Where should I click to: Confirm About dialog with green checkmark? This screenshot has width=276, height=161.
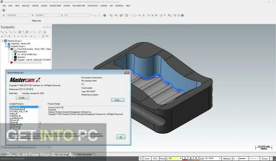pyautogui.click(x=121, y=137)
